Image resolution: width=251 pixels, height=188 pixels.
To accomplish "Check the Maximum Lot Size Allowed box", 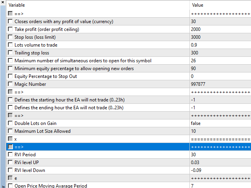I will [x=10, y=131].
